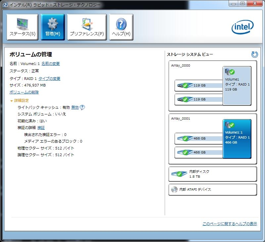Select the 内部 ATAPI デバイス disc icon

coord(174,190)
